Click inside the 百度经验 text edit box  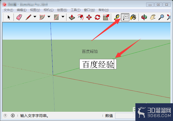[x=98, y=64]
